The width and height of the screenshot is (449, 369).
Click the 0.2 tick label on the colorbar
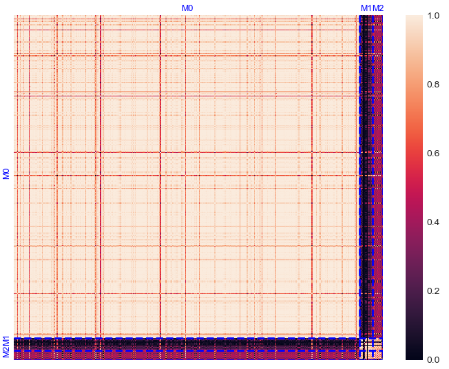point(433,291)
